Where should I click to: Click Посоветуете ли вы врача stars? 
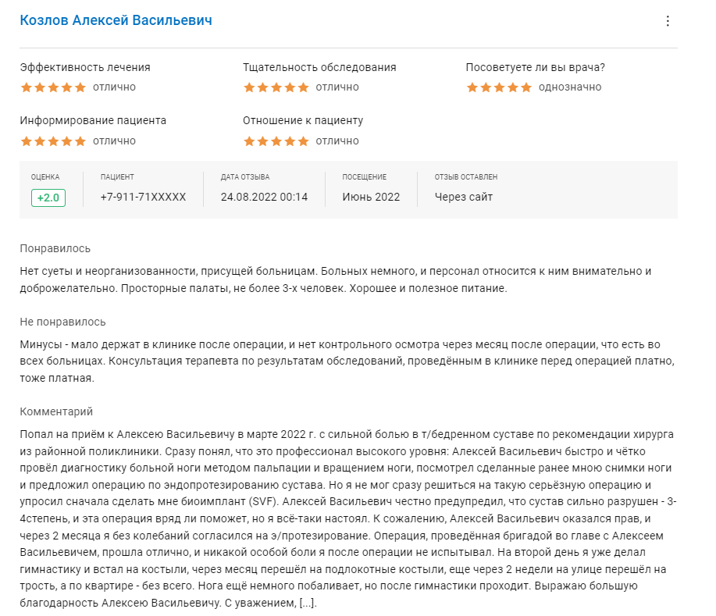(x=499, y=87)
